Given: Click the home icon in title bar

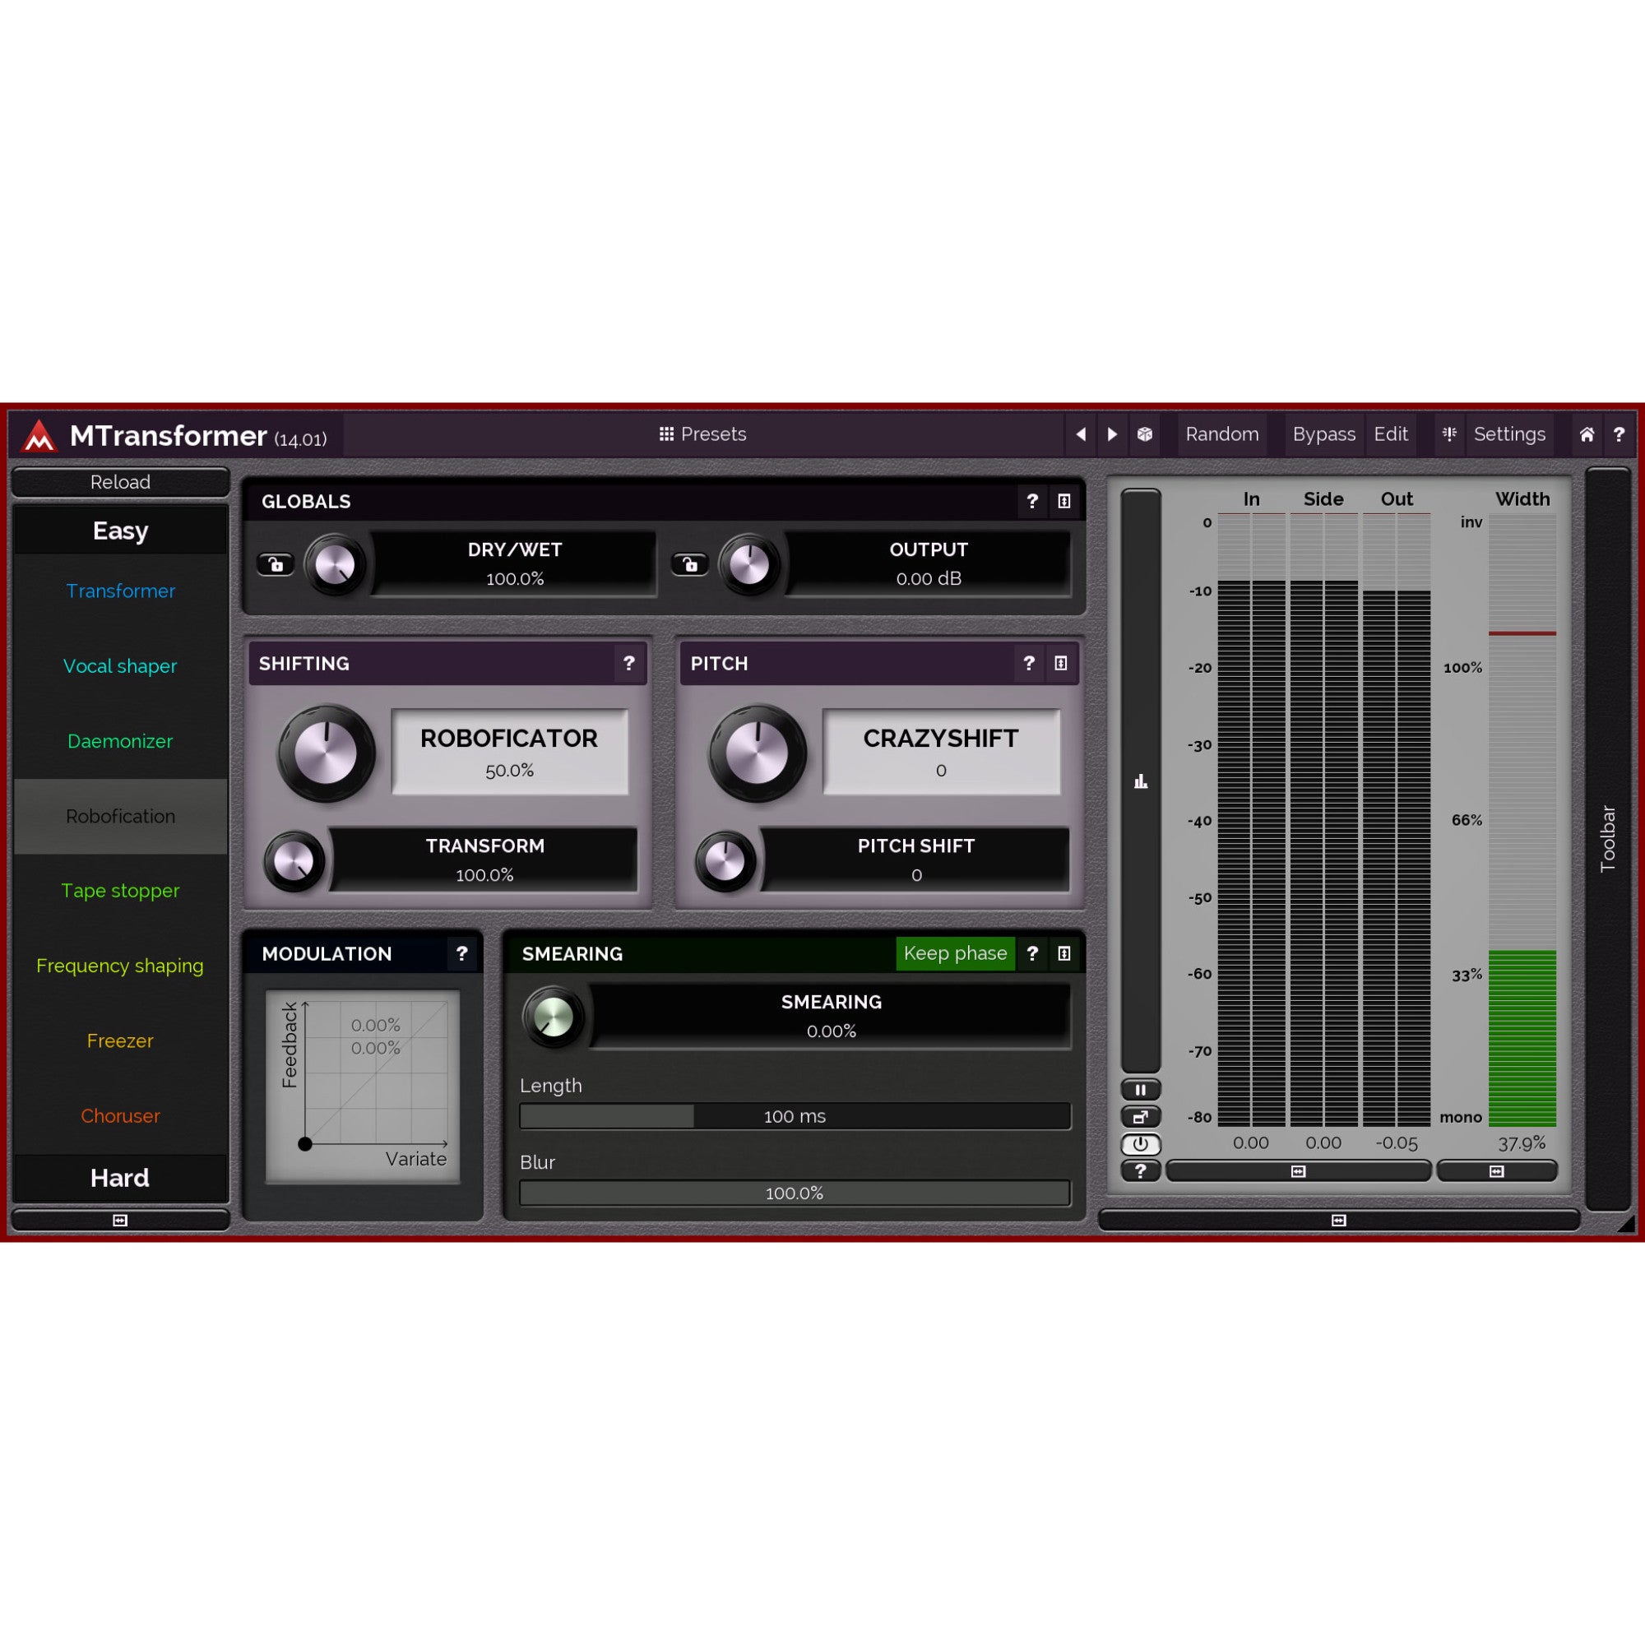Looking at the screenshot, I should [x=1587, y=435].
